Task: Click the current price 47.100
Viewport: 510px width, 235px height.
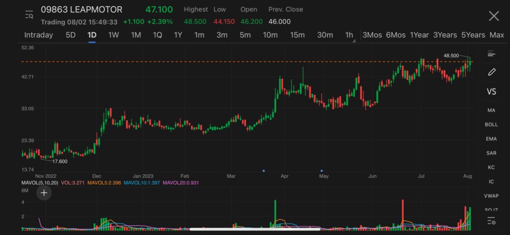Action: coord(159,9)
